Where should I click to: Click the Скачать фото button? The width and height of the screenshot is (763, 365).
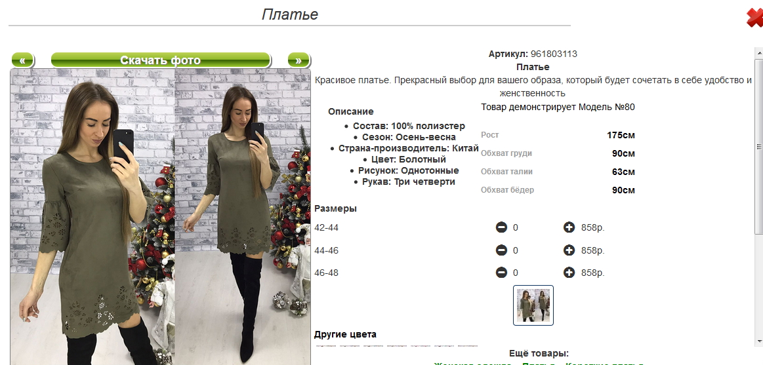tap(161, 60)
